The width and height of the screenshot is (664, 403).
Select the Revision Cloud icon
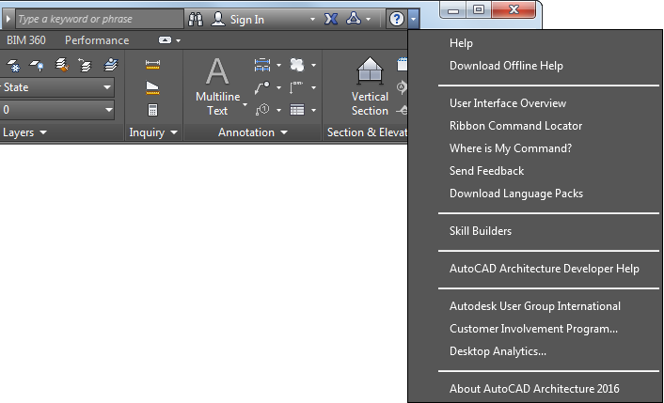(297, 65)
